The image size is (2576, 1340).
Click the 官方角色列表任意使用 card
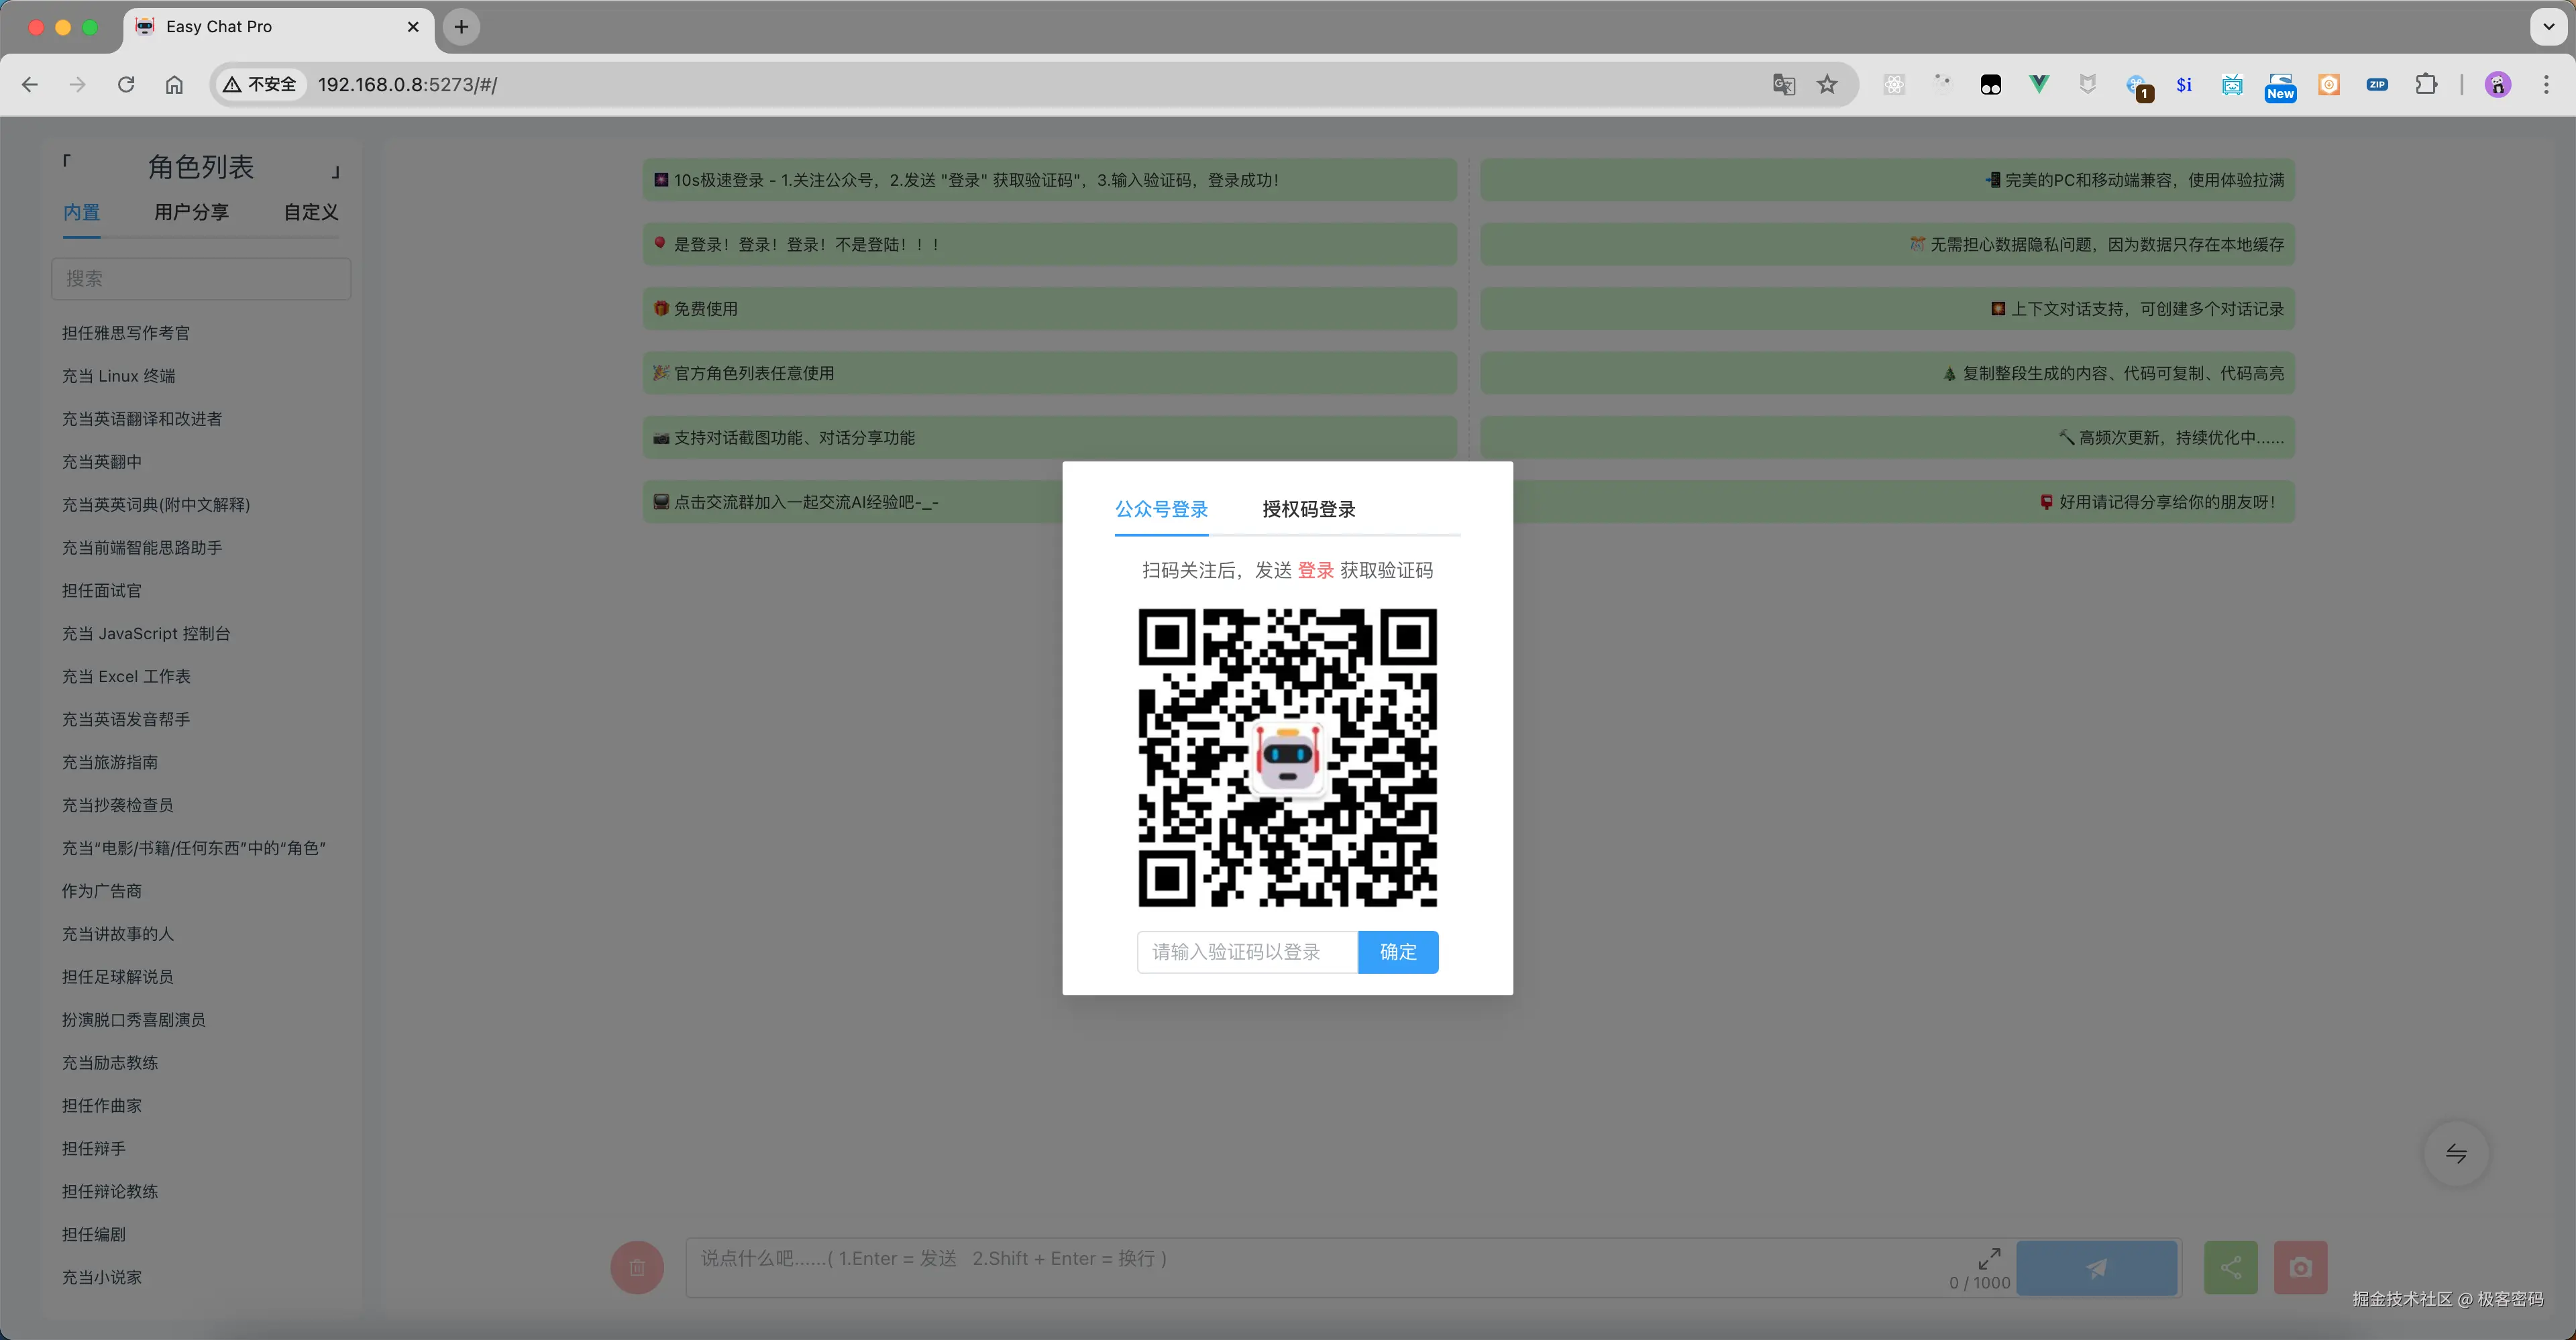[1050, 373]
